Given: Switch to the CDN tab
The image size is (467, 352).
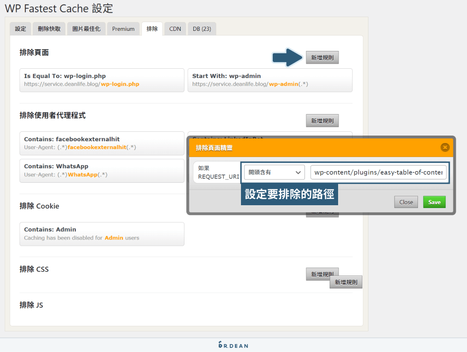Looking at the screenshot, I should 175,29.
